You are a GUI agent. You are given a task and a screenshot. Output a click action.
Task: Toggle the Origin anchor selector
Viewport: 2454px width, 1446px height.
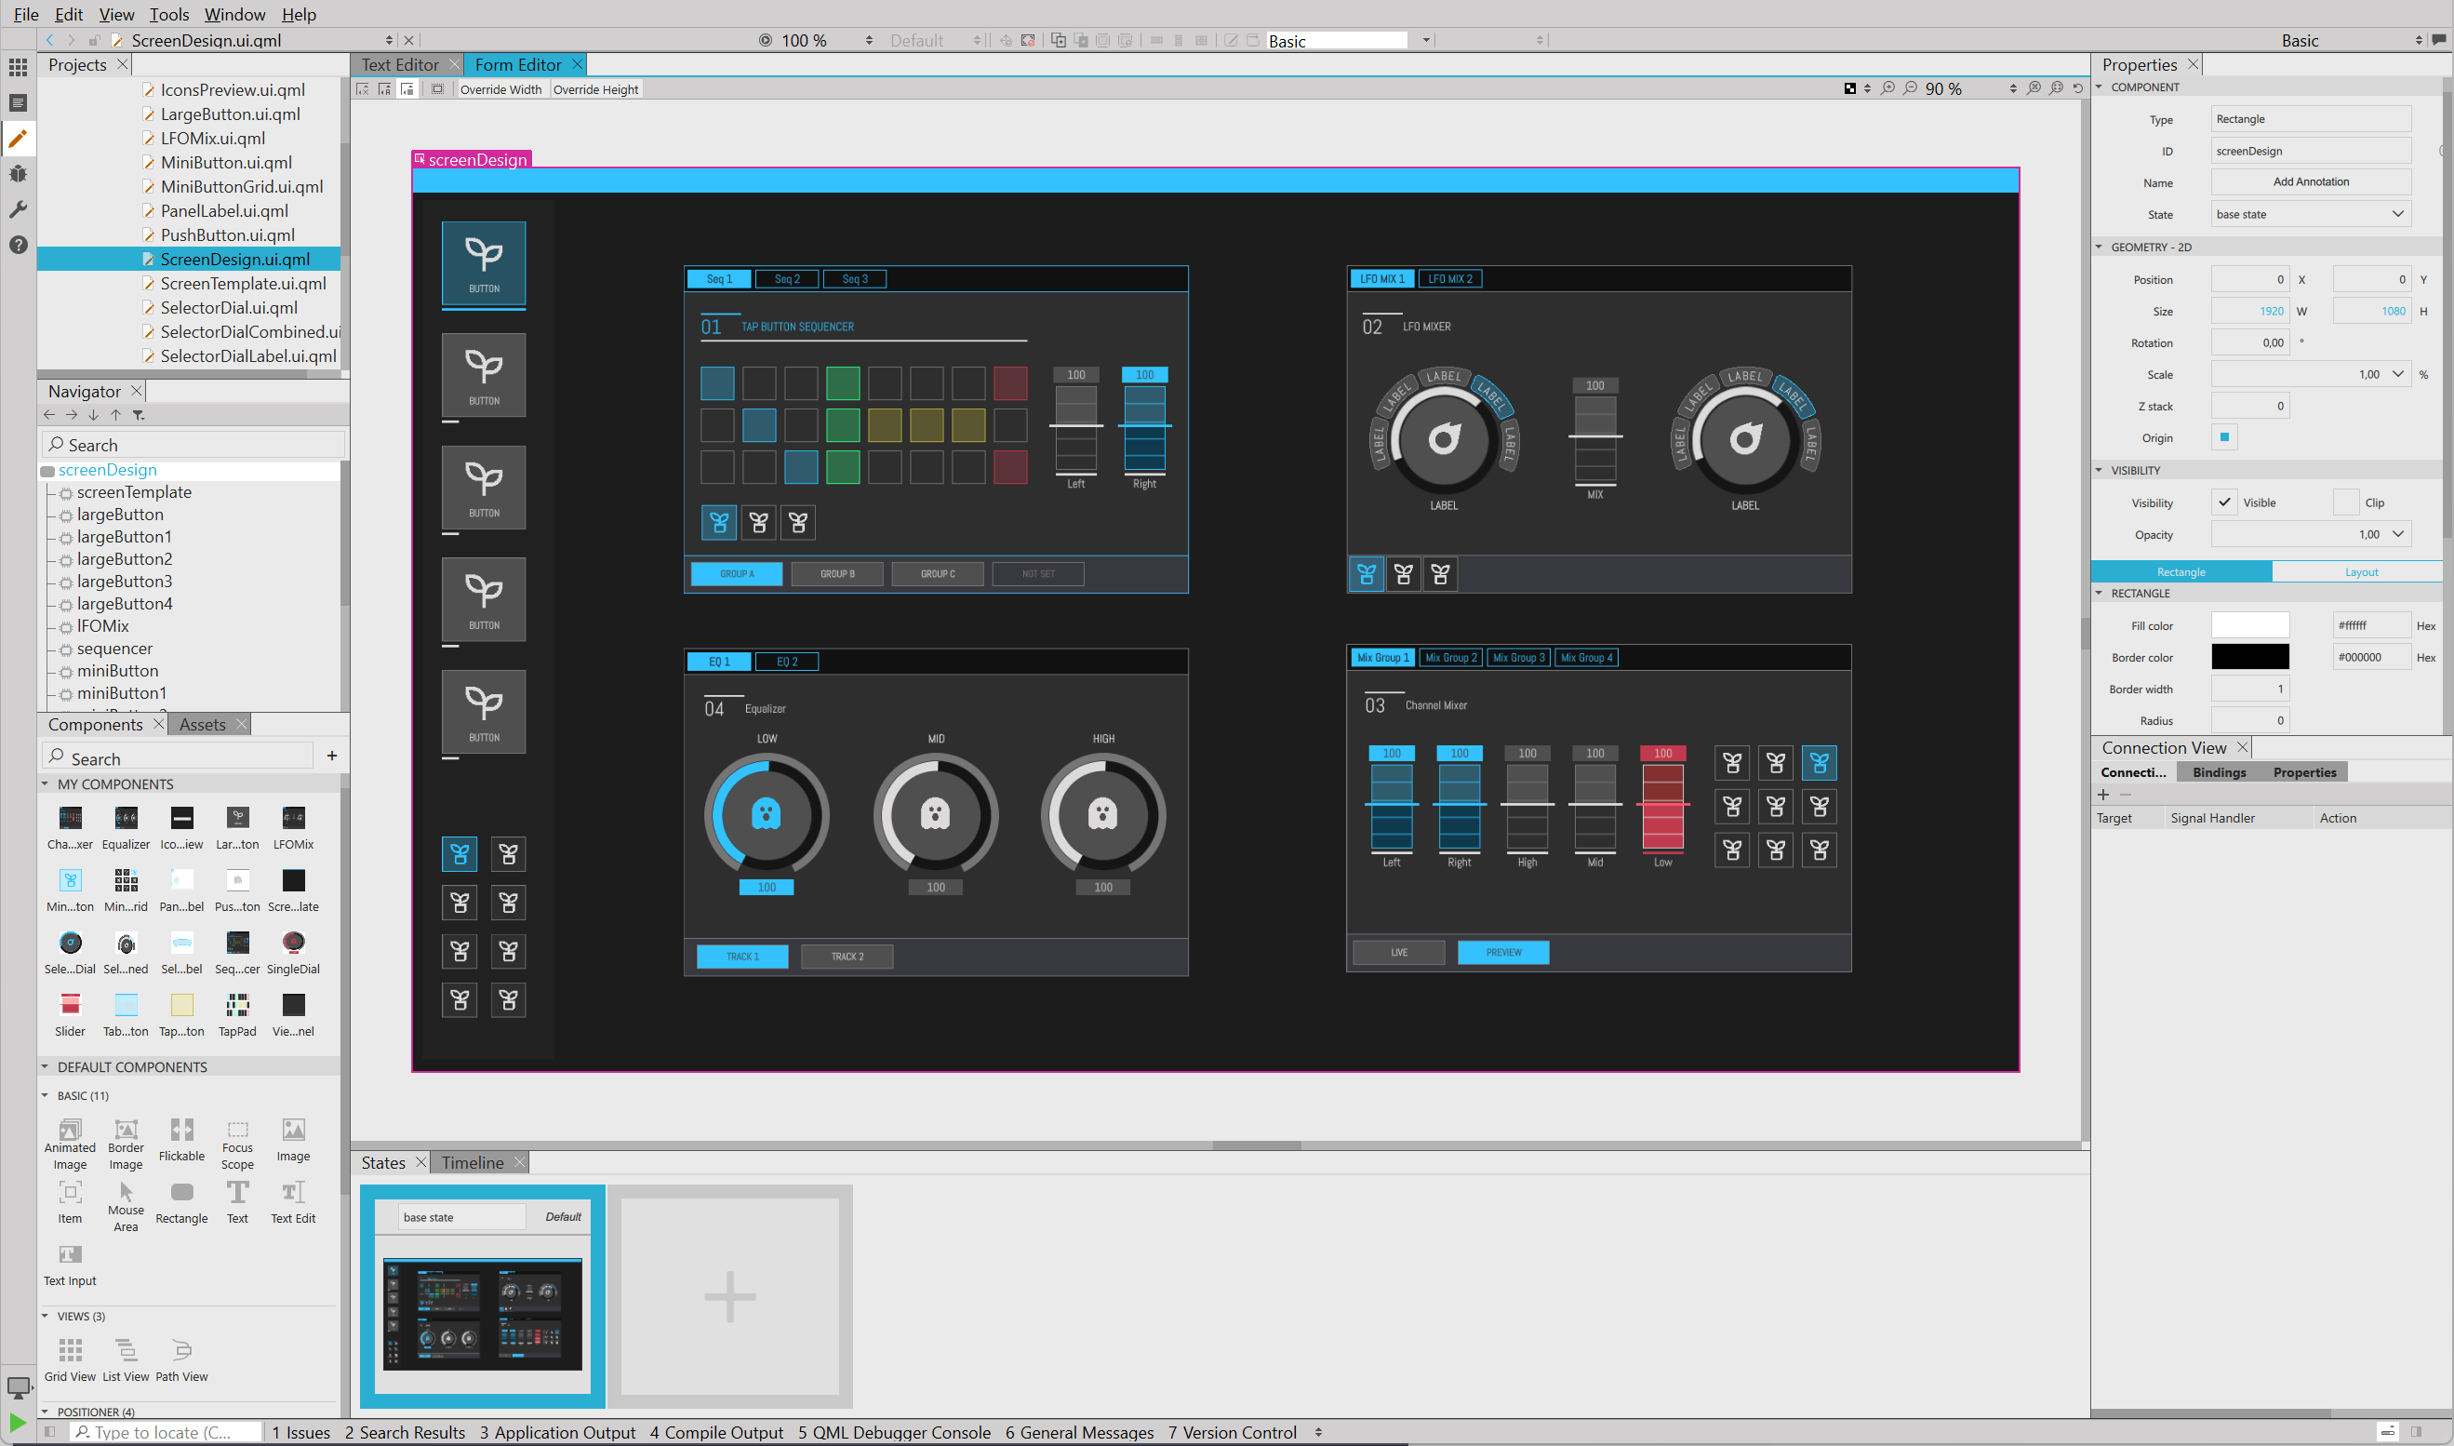[2224, 437]
